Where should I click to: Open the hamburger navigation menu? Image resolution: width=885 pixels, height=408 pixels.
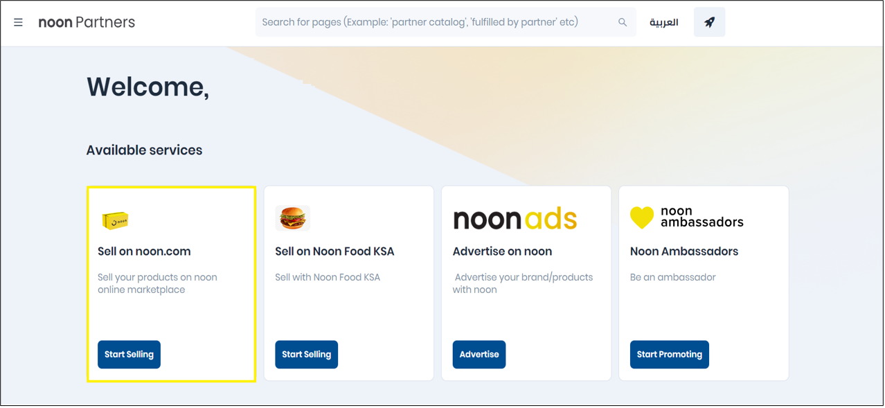[19, 22]
